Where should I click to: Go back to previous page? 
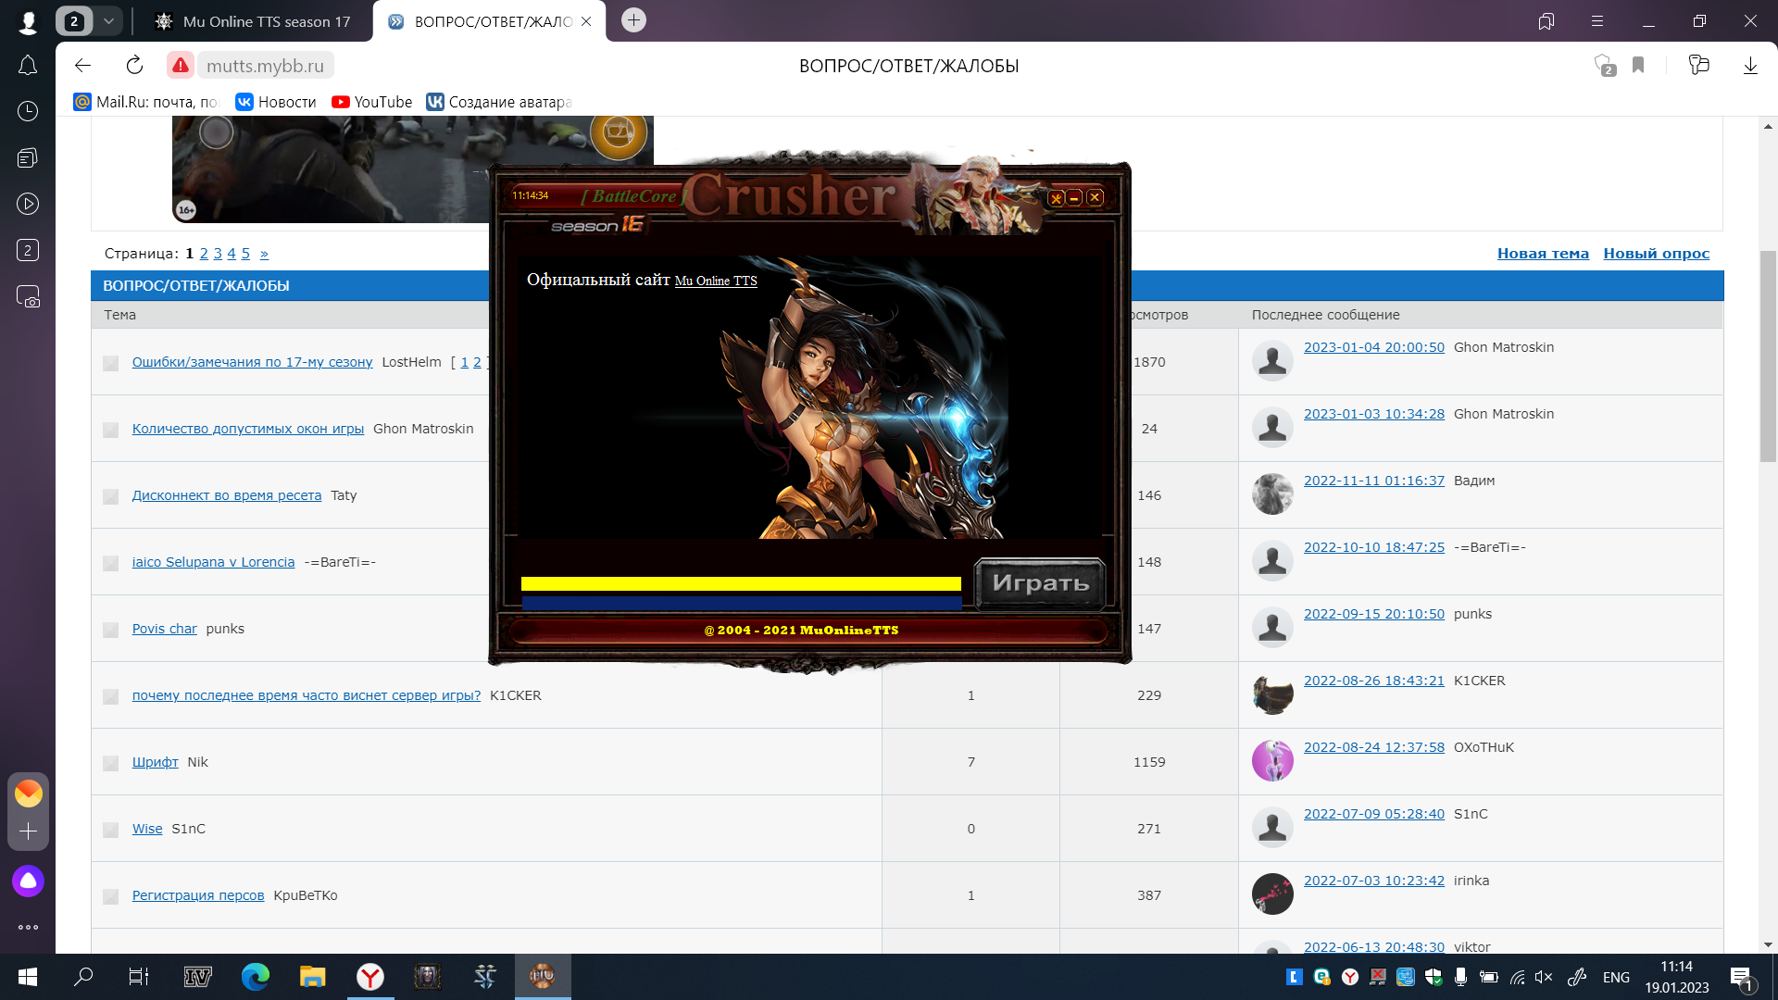click(x=82, y=65)
